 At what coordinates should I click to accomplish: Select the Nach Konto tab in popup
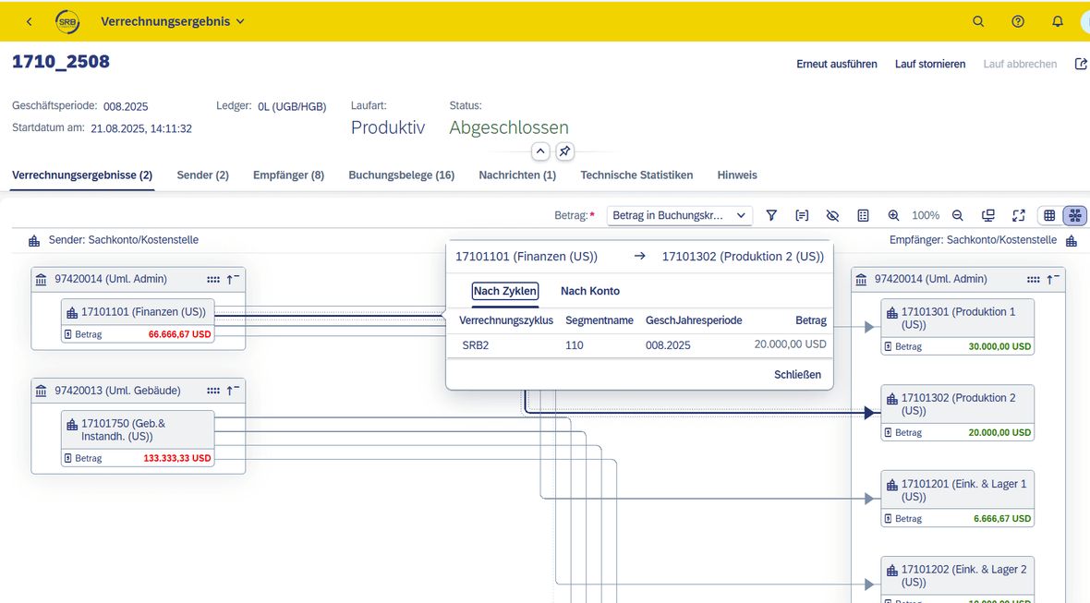click(x=590, y=291)
